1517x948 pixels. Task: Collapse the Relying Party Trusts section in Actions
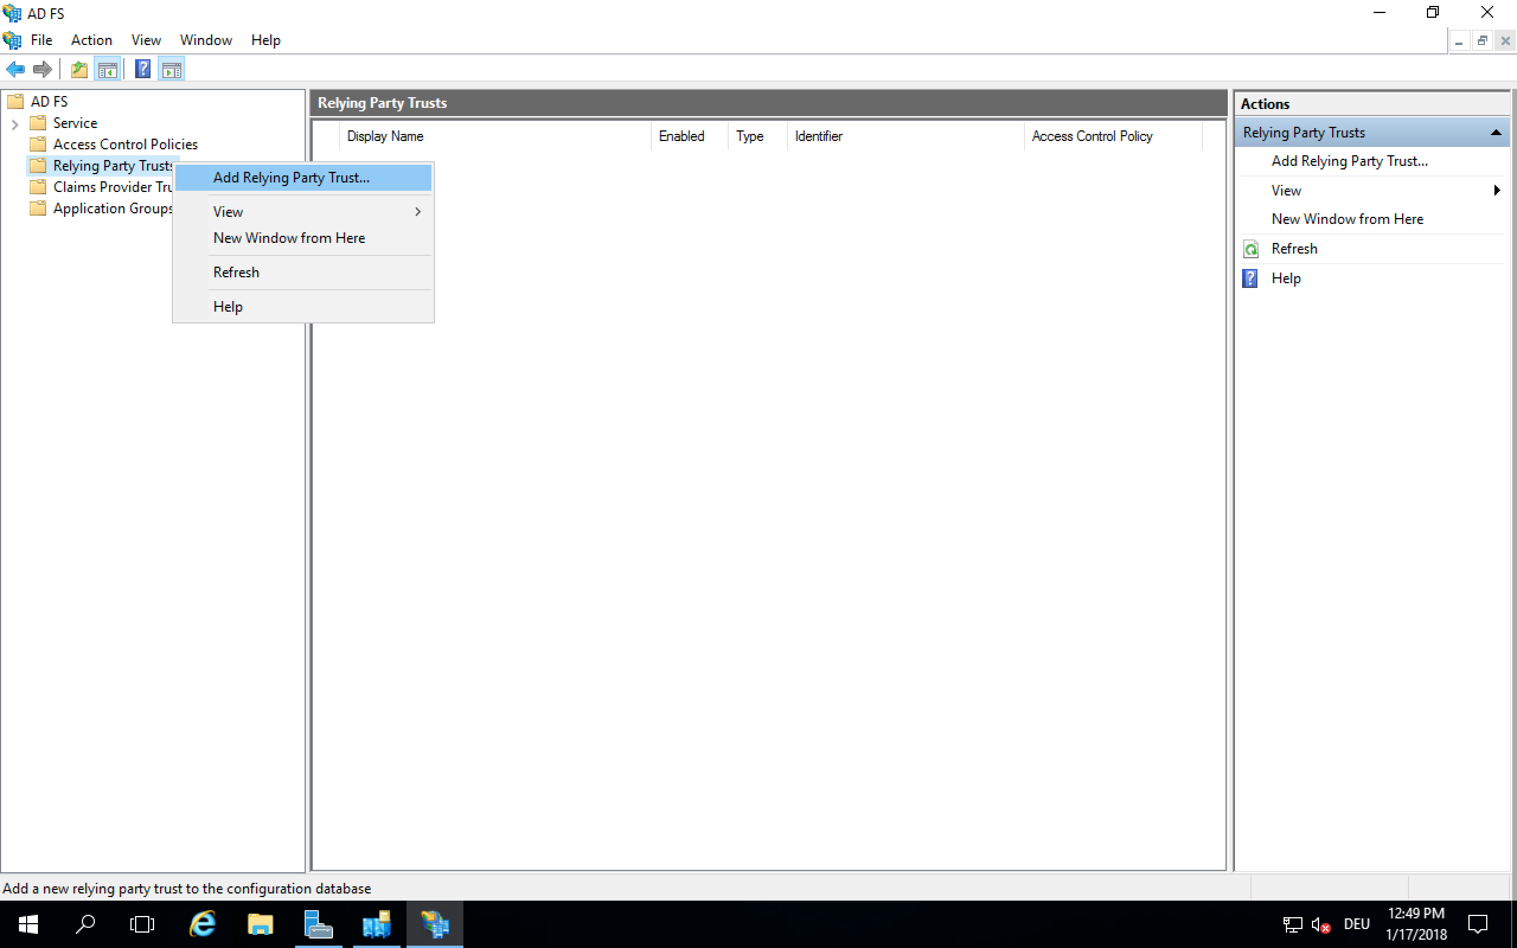click(1496, 133)
